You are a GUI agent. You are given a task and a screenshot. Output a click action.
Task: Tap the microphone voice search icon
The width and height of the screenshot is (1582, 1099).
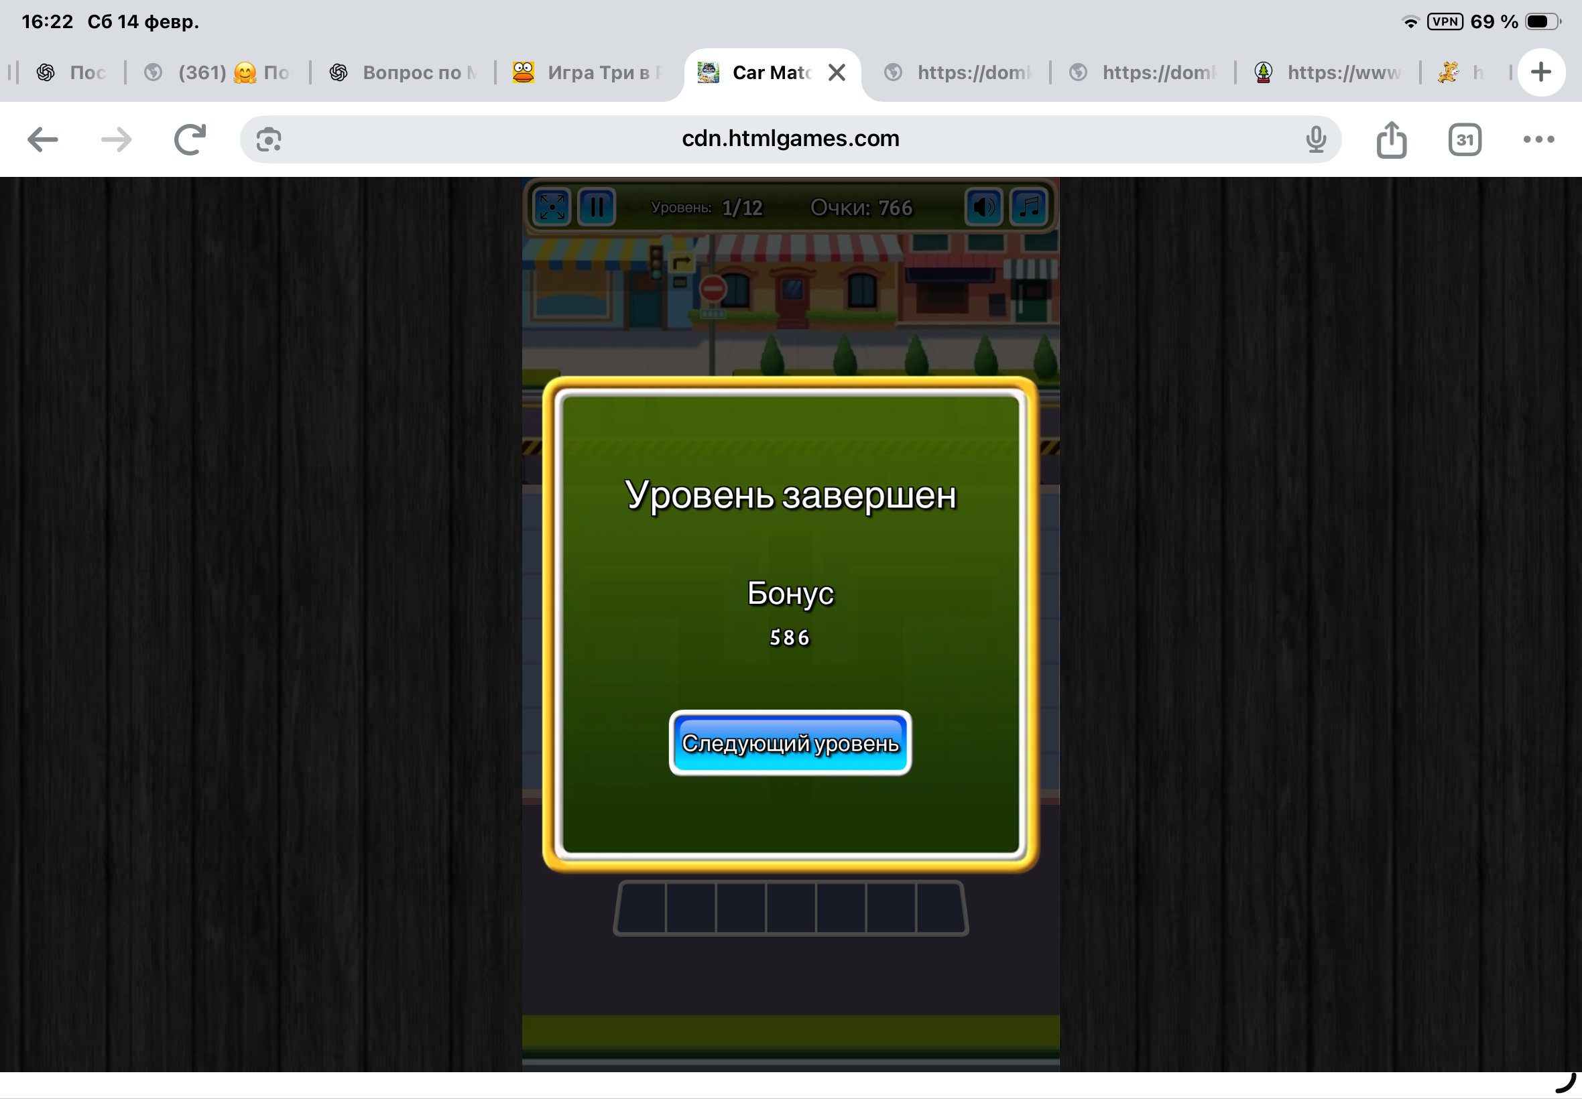pos(1315,140)
